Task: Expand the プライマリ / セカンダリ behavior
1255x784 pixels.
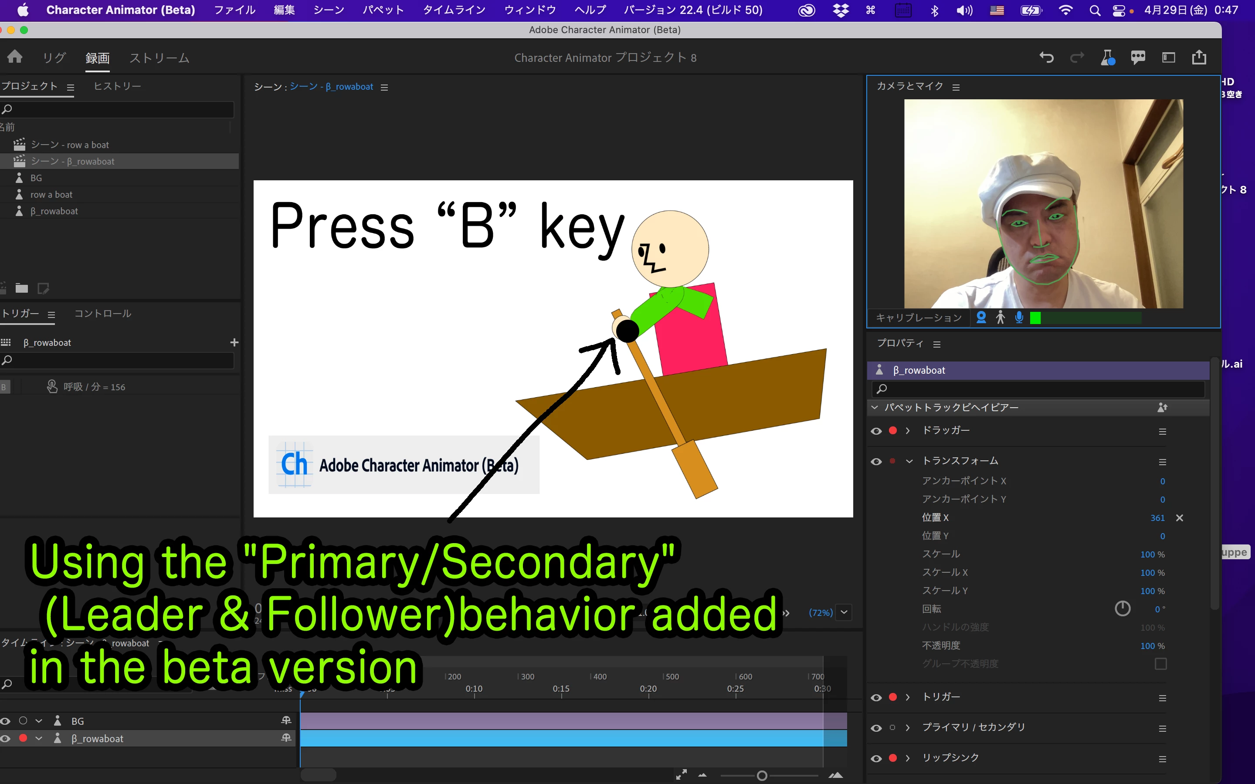Action: point(908,727)
